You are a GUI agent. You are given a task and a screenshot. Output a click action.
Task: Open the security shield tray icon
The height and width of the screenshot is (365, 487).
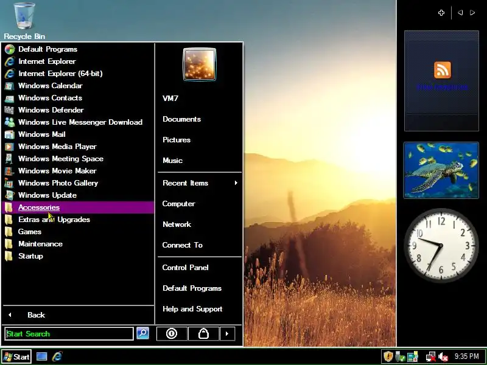pyautogui.click(x=388, y=356)
